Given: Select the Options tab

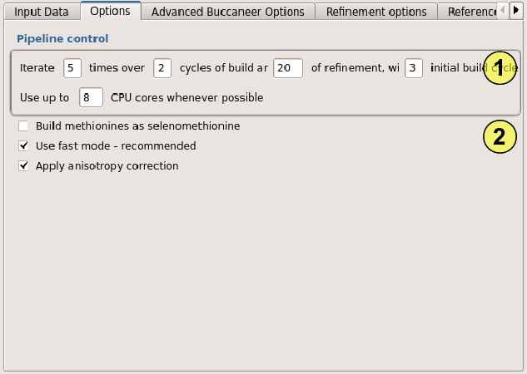Looking at the screenshot, I should 110,12.
